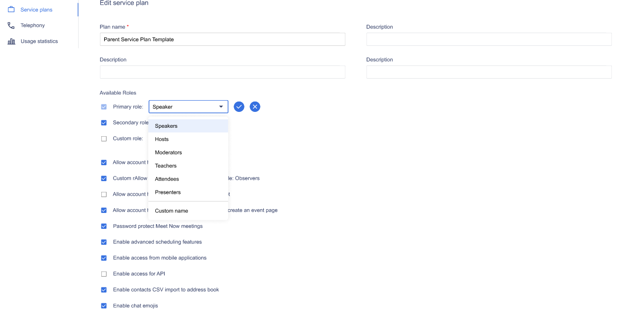Click the Usage statistics chart icon
633x315 pixels.
point(11,41)
